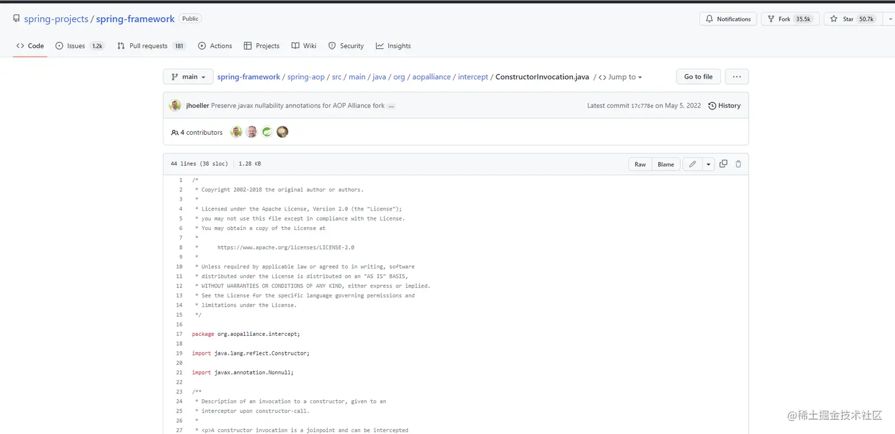Click the pencil edit file icon

693,164
